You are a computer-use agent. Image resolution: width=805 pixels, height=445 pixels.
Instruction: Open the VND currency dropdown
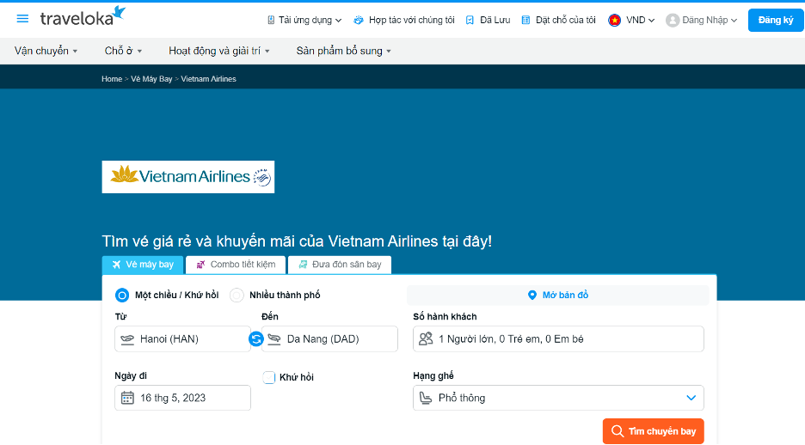click(x=641, y=20)
